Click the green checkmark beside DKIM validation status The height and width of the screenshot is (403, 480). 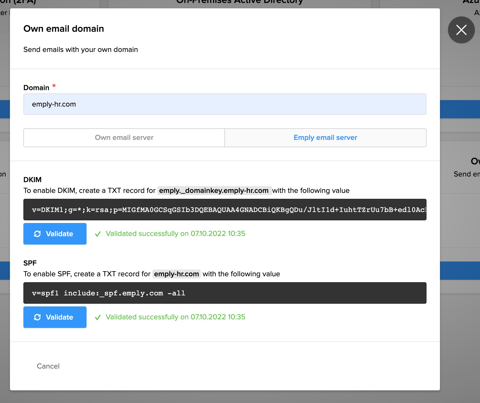[x=98, y=234]
